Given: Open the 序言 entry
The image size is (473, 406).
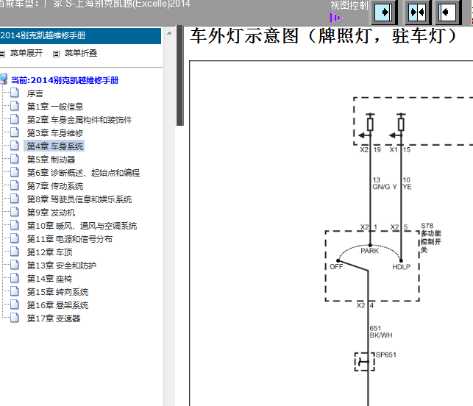Looking at the screenshot, I should click(x=35, y=94).
